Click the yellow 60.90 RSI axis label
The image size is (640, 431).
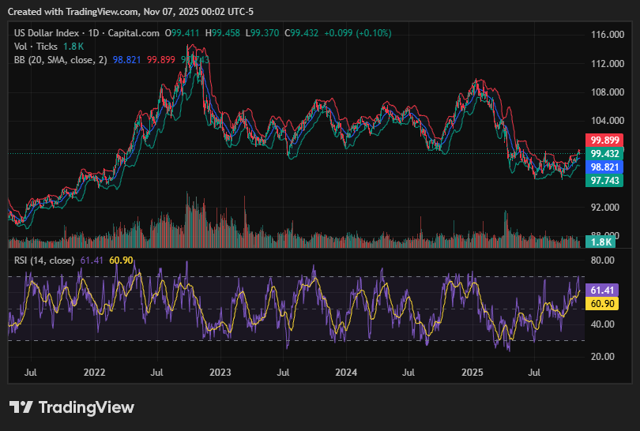coord(604,304)
